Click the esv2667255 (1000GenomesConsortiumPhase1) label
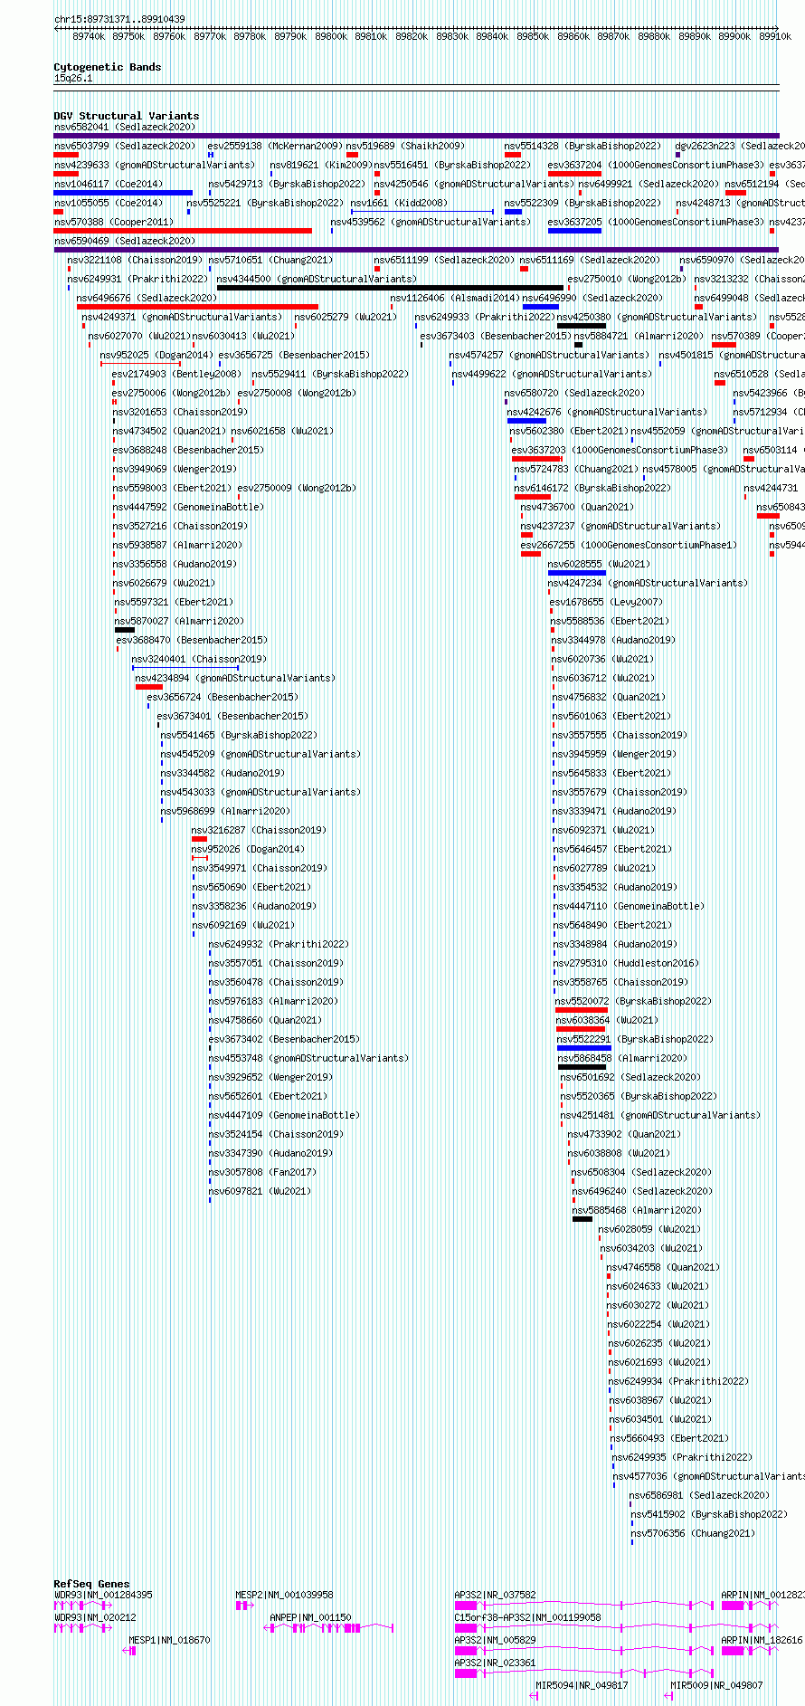This screenshot has width=805, height=1706. tap(629, 545)
